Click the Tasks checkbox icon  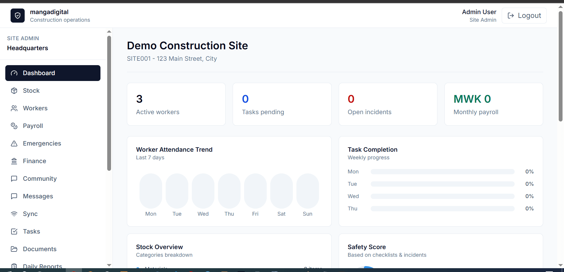pos(14,232)
